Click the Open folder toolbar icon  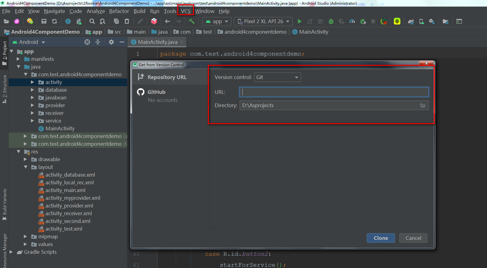pyautogui.click(x=6, y=21)
